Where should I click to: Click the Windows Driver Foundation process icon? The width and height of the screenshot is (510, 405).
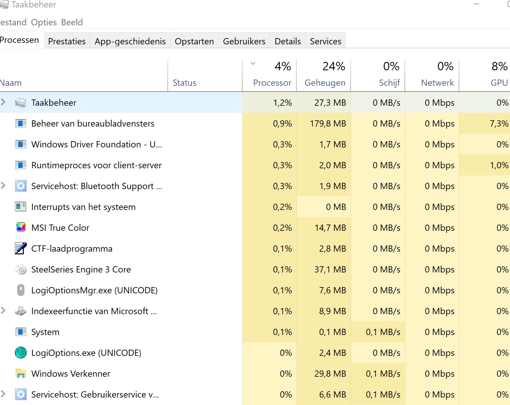click(x=21, y=144)
